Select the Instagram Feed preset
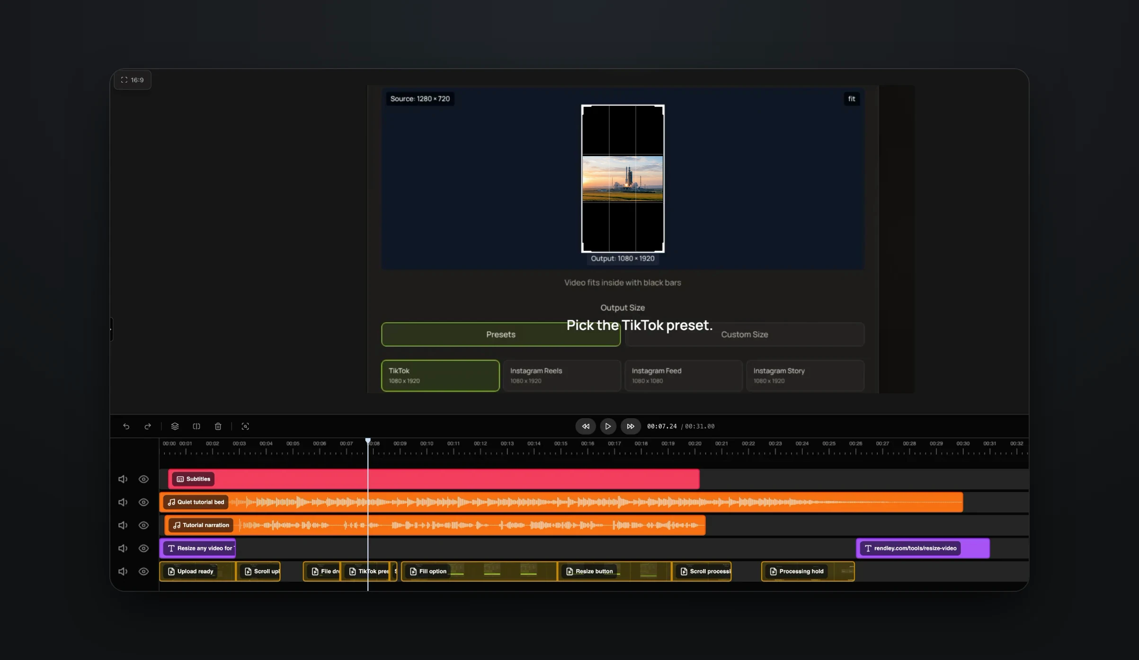This screenshot has height=660, width=1139. tap(684, 376)
